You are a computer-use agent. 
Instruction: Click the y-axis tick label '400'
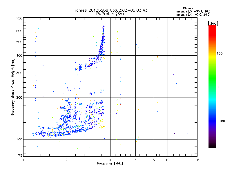click(x=19, y=56)
